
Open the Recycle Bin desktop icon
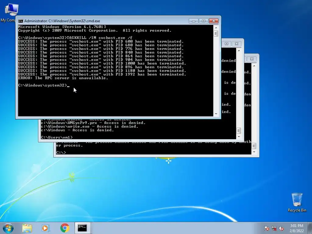(x=297, y=202)
